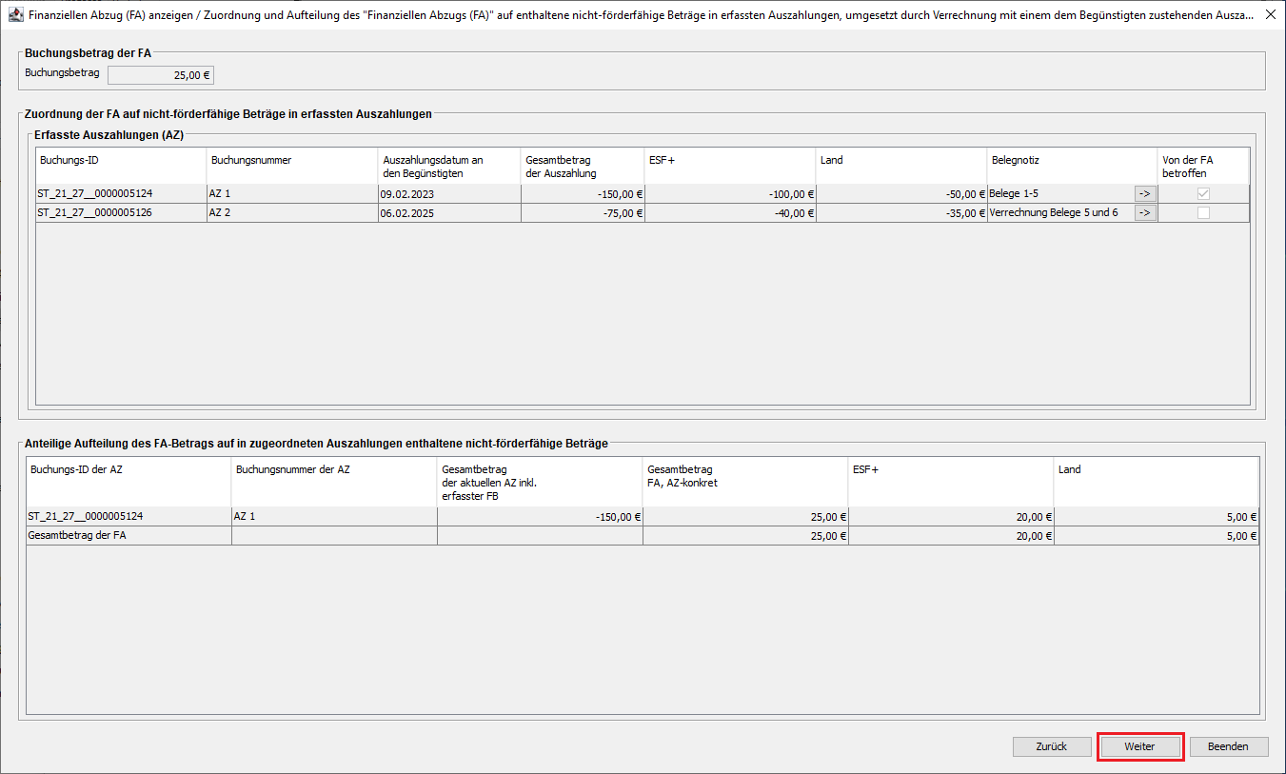Image resolution: width=1286 pixels, height=774 pixels.
Task: Open Belegnotiz arrow button for AZ 1
Action: point(1145,193)
